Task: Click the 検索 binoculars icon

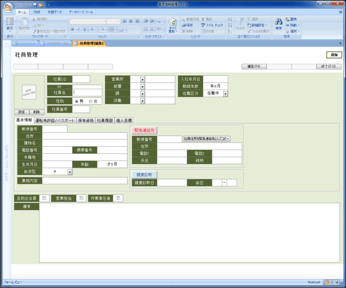Action: click(278, 22)
